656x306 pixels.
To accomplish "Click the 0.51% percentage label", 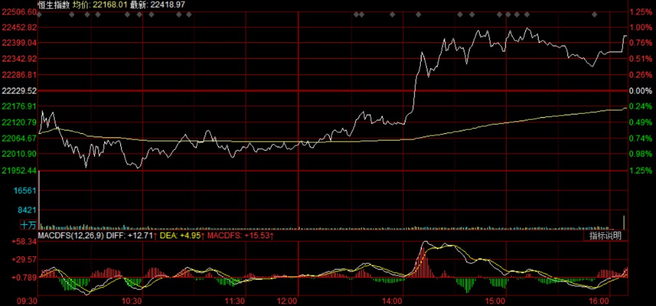I will 641,58.
